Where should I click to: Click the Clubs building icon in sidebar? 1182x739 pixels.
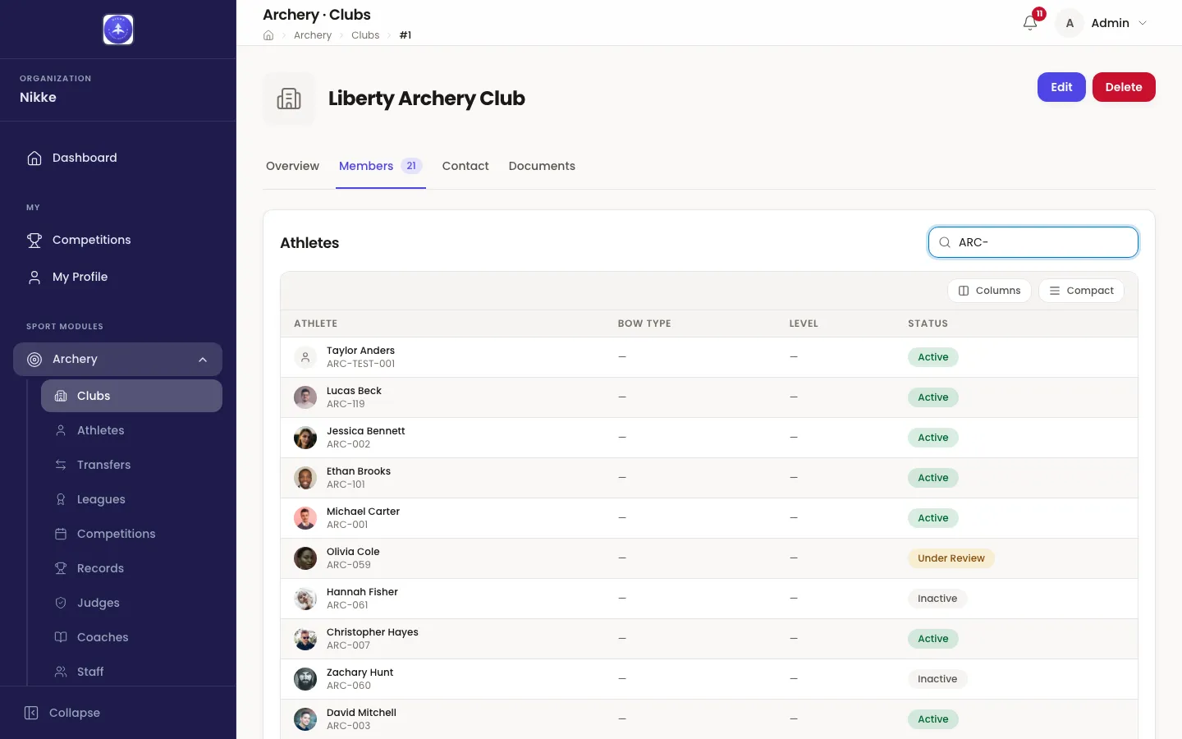[61, 396]
